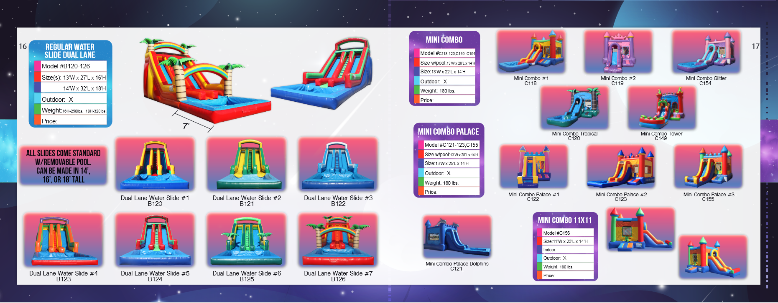
Task: Click the Weight row in the water slide spec box
Action: tap(71, 110)
